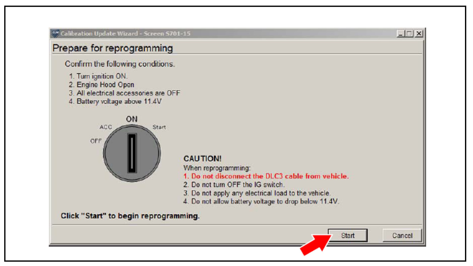Click the Start position label near the ignition dial

pyautogui.click(x=159, y=127)
